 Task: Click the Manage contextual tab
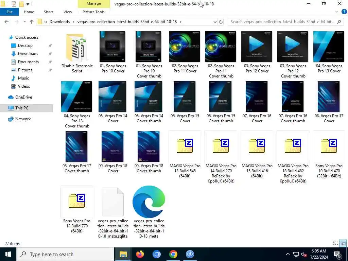point(94,3)
